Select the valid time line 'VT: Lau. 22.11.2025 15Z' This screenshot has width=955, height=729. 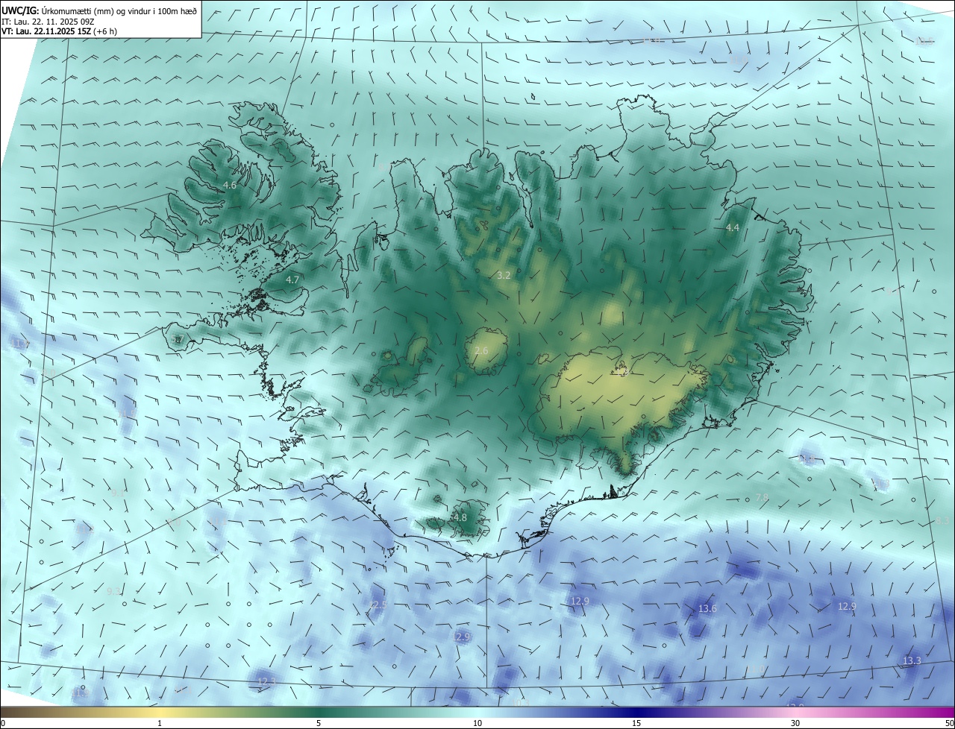click(46, 31)
